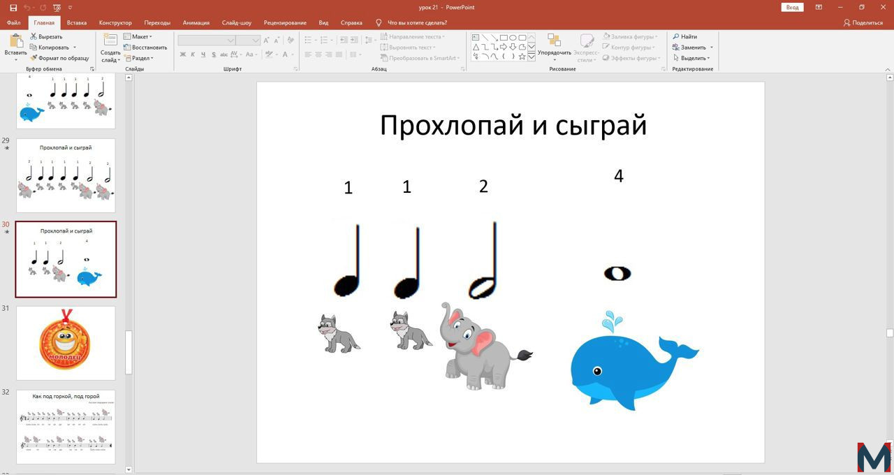
Task: Toggle text shadow S formatting
Action: (x=213, y=54)
